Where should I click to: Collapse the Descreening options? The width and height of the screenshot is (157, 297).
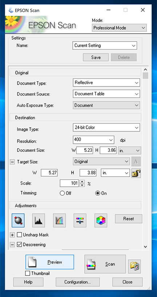(12, 245)
